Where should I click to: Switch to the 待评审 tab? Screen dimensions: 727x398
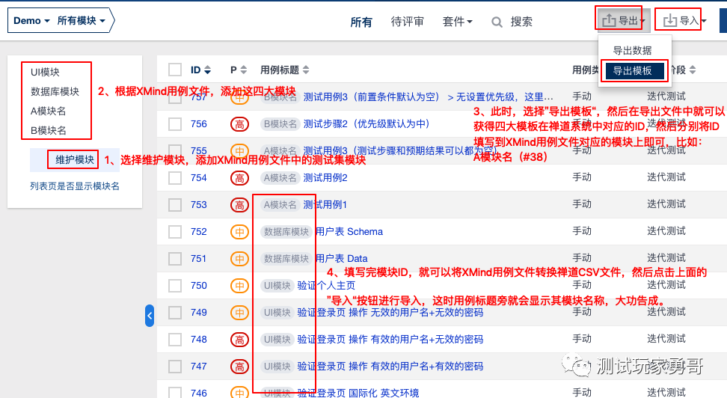[x=407, y=22]
